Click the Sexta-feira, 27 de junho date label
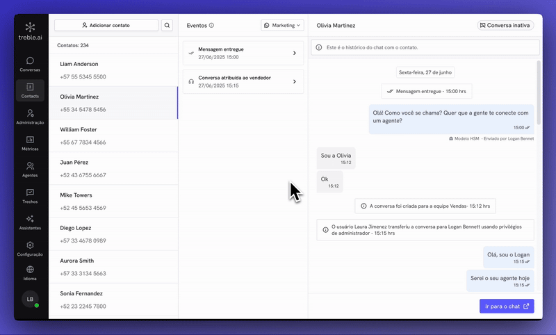 (x=425, y=72)
